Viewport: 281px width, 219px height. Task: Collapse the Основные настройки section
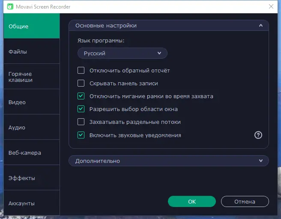pos(260,26)
